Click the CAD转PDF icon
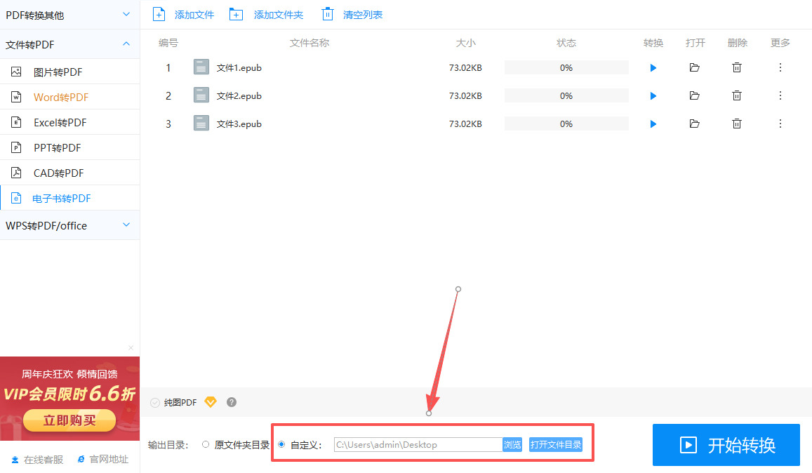The image size is (812, 473). pyautogui.click(x=17, y=173)
